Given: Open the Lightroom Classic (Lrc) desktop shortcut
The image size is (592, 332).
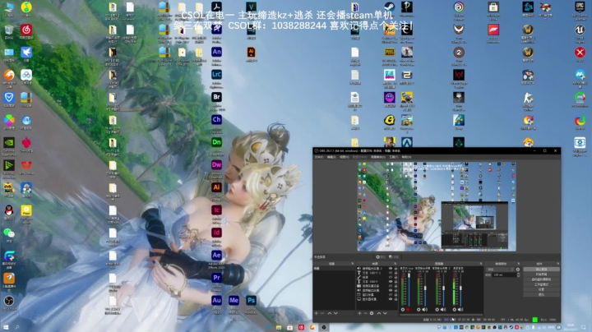Looking at the screenshot, I should 216,75.
